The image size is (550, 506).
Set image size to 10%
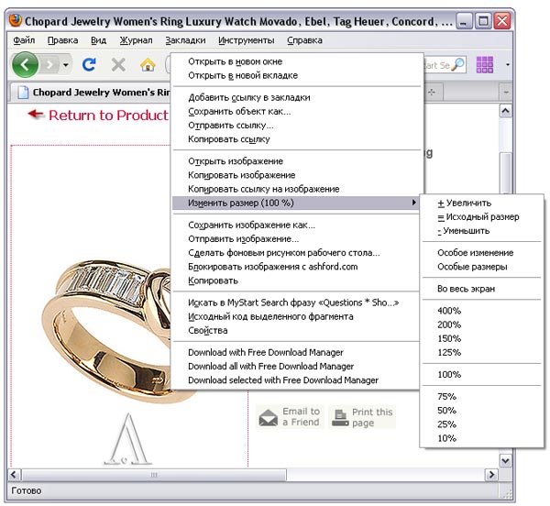tap(481, 438)
